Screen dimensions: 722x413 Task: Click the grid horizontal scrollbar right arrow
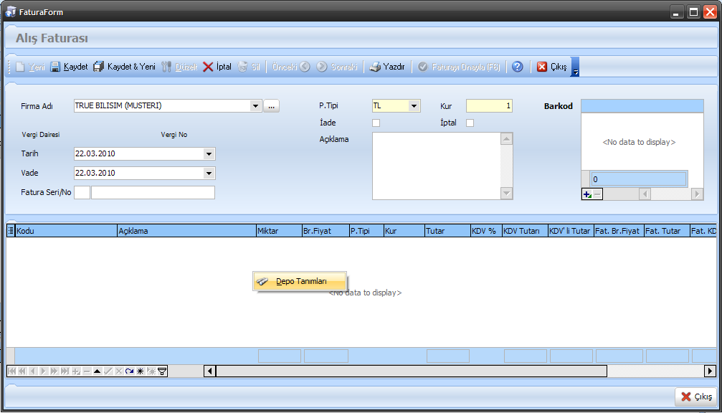(x=710, y=371)
